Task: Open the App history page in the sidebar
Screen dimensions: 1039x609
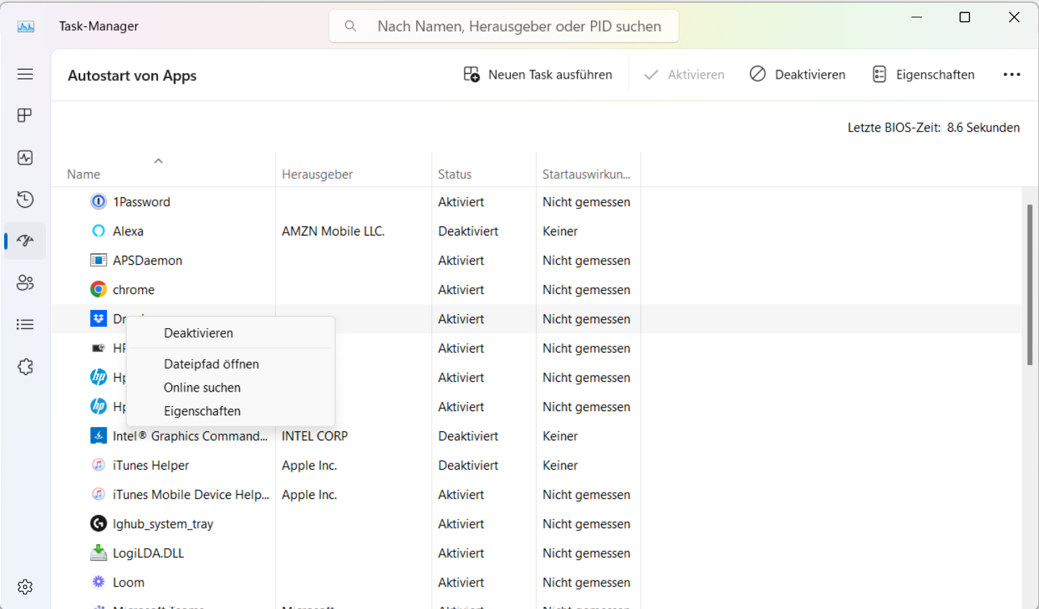Action: [x=25, y=199]
